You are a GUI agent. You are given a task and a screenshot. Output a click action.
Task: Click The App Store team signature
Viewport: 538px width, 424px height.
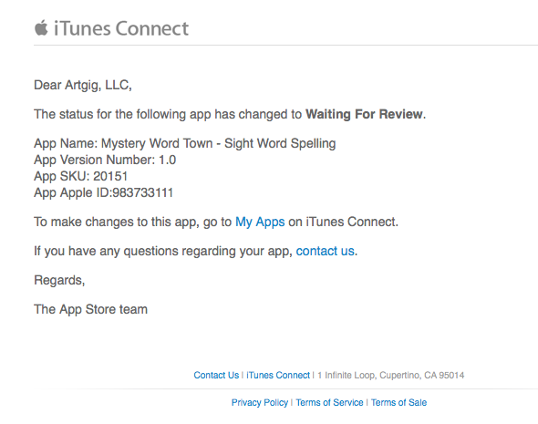(x=90, y=309)
